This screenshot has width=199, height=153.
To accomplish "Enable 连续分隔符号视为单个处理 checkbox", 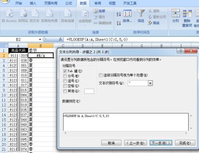I will tap(101, 75).
